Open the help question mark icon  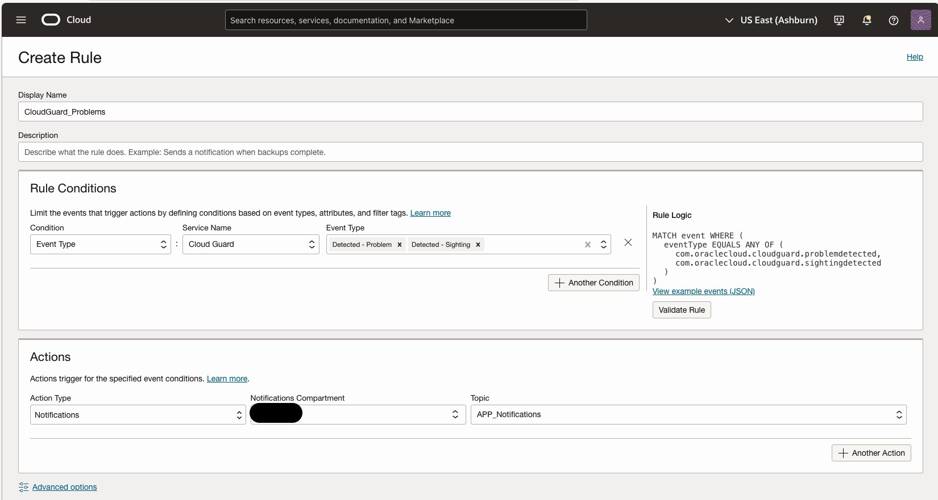(x=894, y=20)
